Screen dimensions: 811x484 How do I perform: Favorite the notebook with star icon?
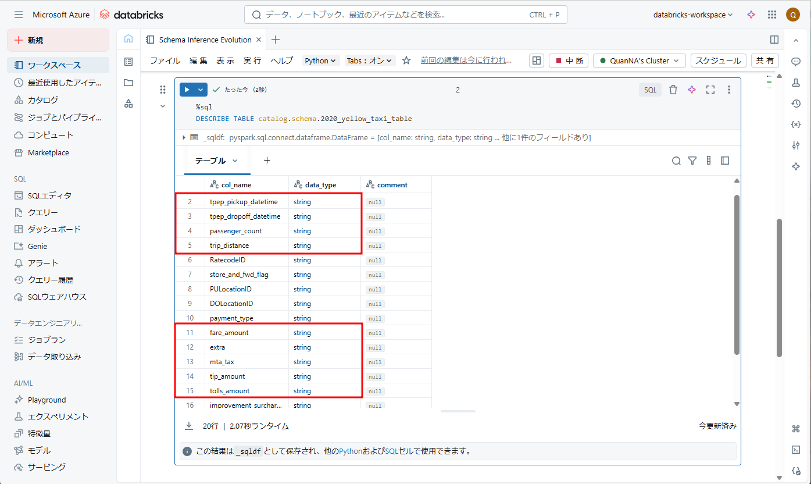click(406, 61)
